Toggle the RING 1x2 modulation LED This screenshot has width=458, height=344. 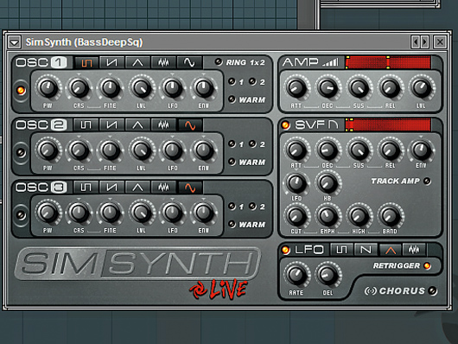218,61
